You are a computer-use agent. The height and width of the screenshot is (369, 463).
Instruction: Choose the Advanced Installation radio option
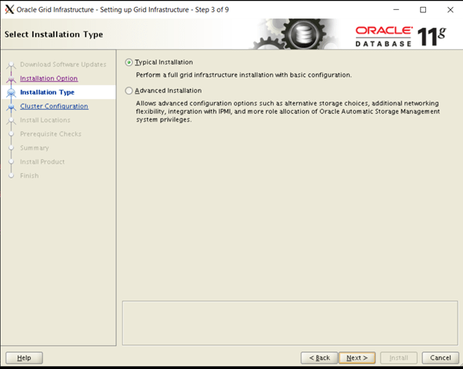point(128,91)
